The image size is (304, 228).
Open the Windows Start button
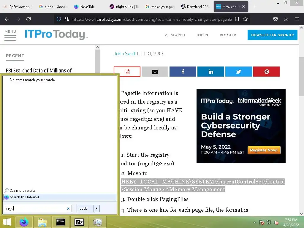pyautogui.click(x=7, y=222)
